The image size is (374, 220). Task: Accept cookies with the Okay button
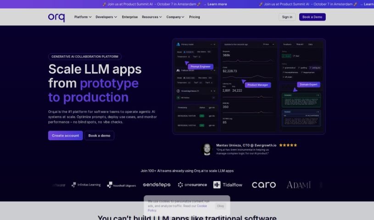[x=220, y=206]
